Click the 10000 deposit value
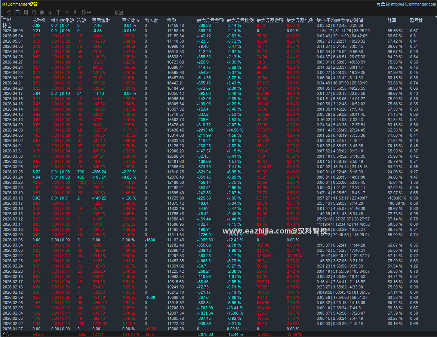Viewport: 437px width, 337px height. [151, 329]
